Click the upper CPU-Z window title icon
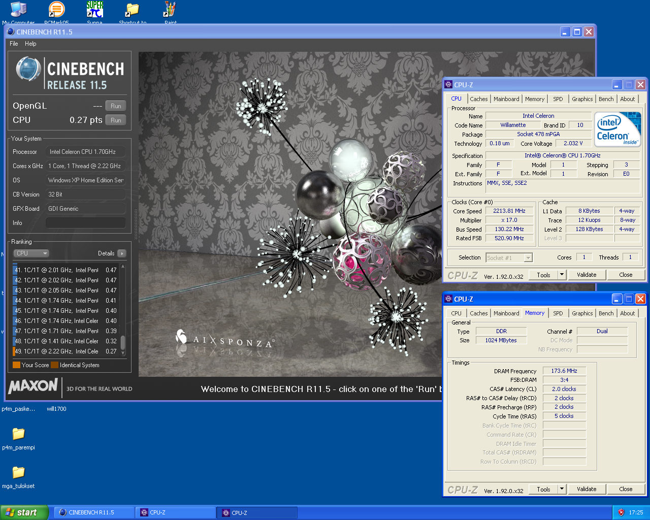 tap(448, 85)
